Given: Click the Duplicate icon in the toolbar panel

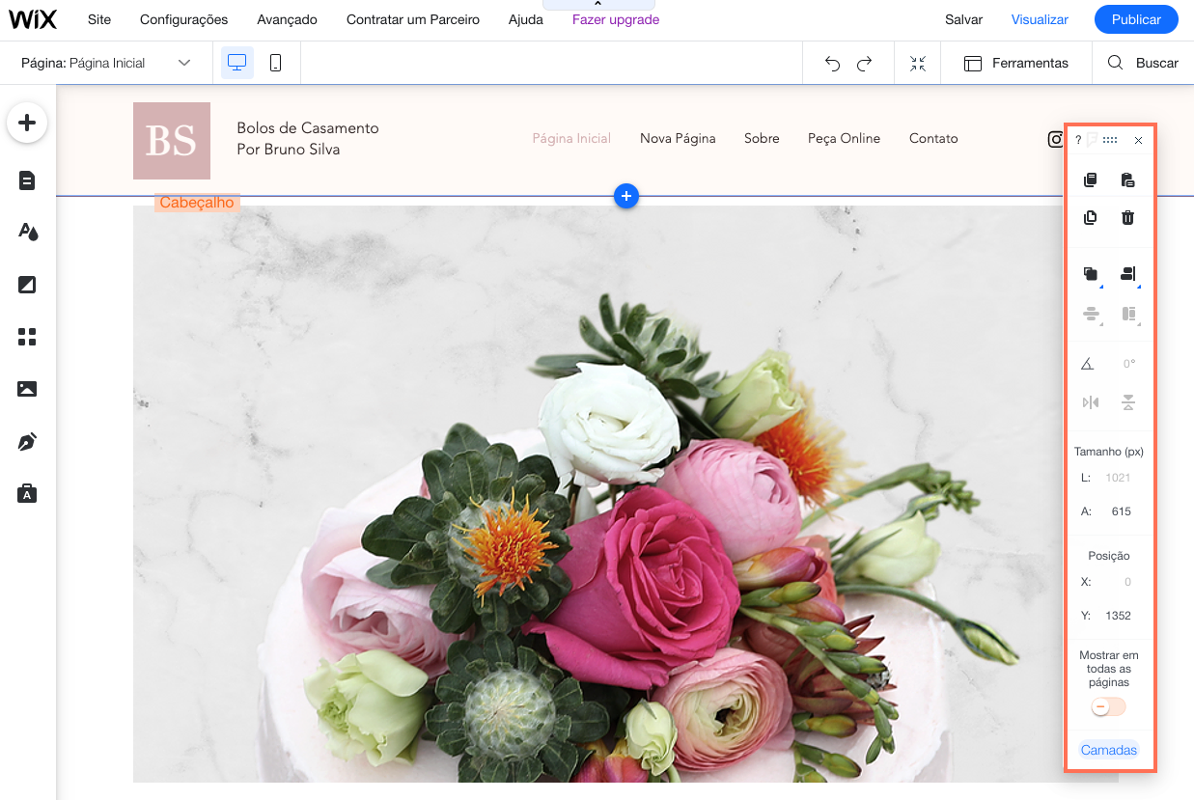Looking at the screenshot, I should (x=1091, y=218).
